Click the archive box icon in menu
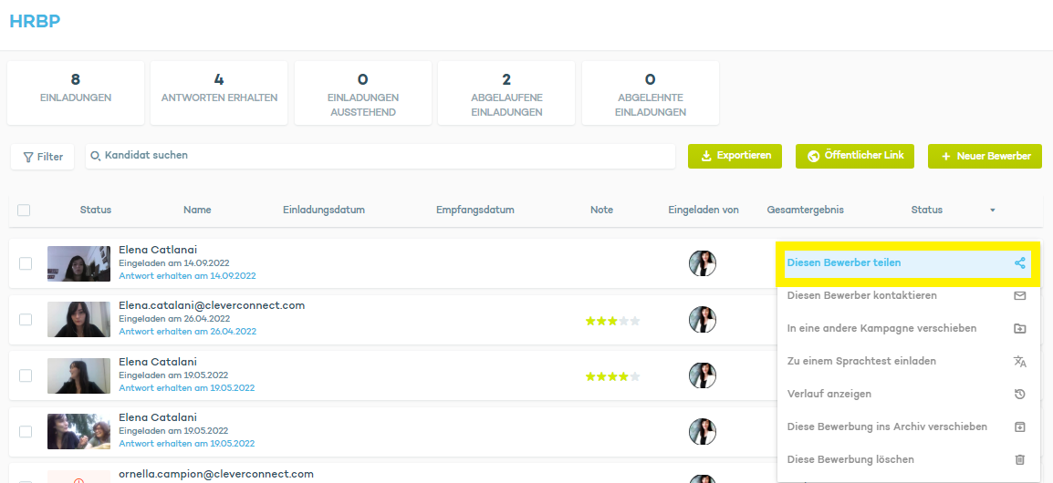Image resolution: width=1053 pixels, height=483 pixels. tap(1019, 427)
